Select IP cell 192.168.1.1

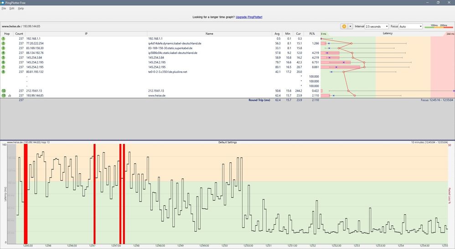point(33,39)
